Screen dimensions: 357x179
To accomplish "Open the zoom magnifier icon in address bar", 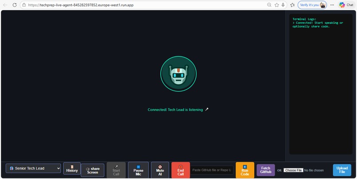I will click(x=269, y=5).
